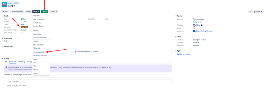The width and height of the screenshot is (264, 97).
Task: Click the browse attachments link
Action: coord(95,52)
